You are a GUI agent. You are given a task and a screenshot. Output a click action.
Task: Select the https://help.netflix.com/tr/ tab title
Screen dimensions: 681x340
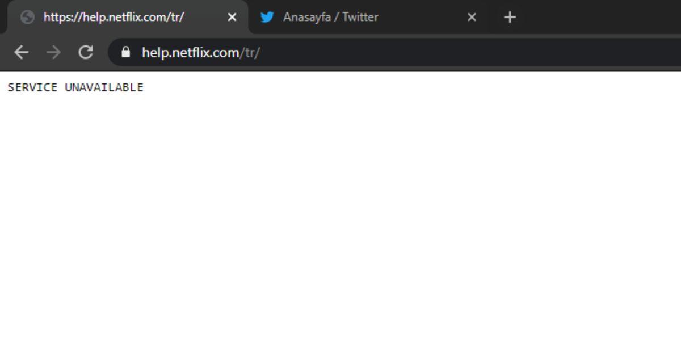[x=113, y=18]
